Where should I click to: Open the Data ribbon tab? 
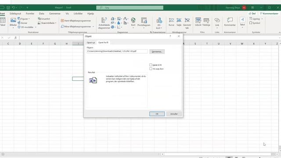[x=42, y=14]
